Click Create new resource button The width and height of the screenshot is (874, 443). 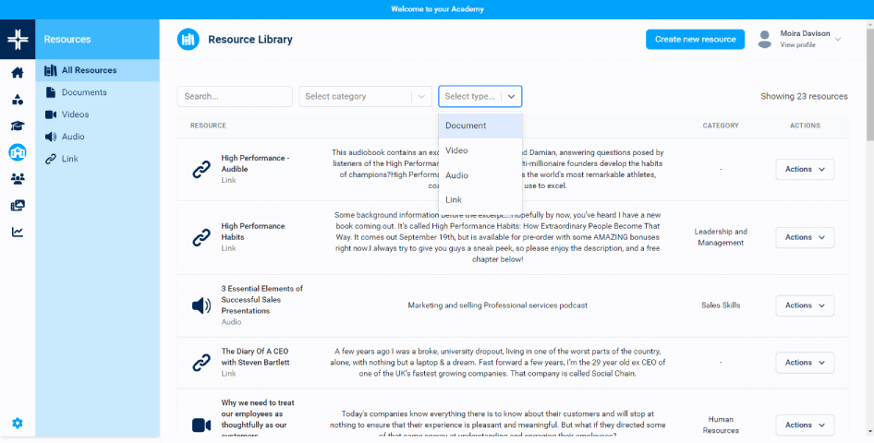[695, 39]
